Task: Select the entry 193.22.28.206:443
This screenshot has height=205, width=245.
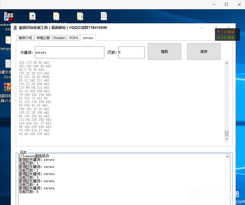Action: (x=34, y=84)
